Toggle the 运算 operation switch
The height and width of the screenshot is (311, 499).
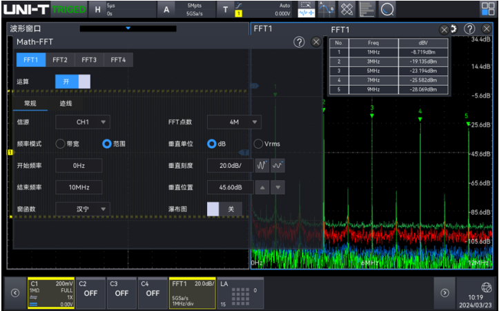73,81
